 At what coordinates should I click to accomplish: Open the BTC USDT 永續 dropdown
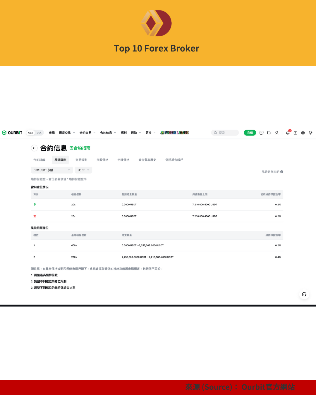tap(52, 170)
